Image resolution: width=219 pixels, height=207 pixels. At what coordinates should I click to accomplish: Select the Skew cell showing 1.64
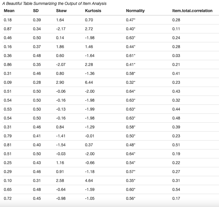60,20
